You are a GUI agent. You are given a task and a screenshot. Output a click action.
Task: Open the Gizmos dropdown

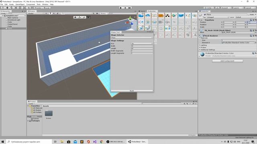tap(104, 13)
